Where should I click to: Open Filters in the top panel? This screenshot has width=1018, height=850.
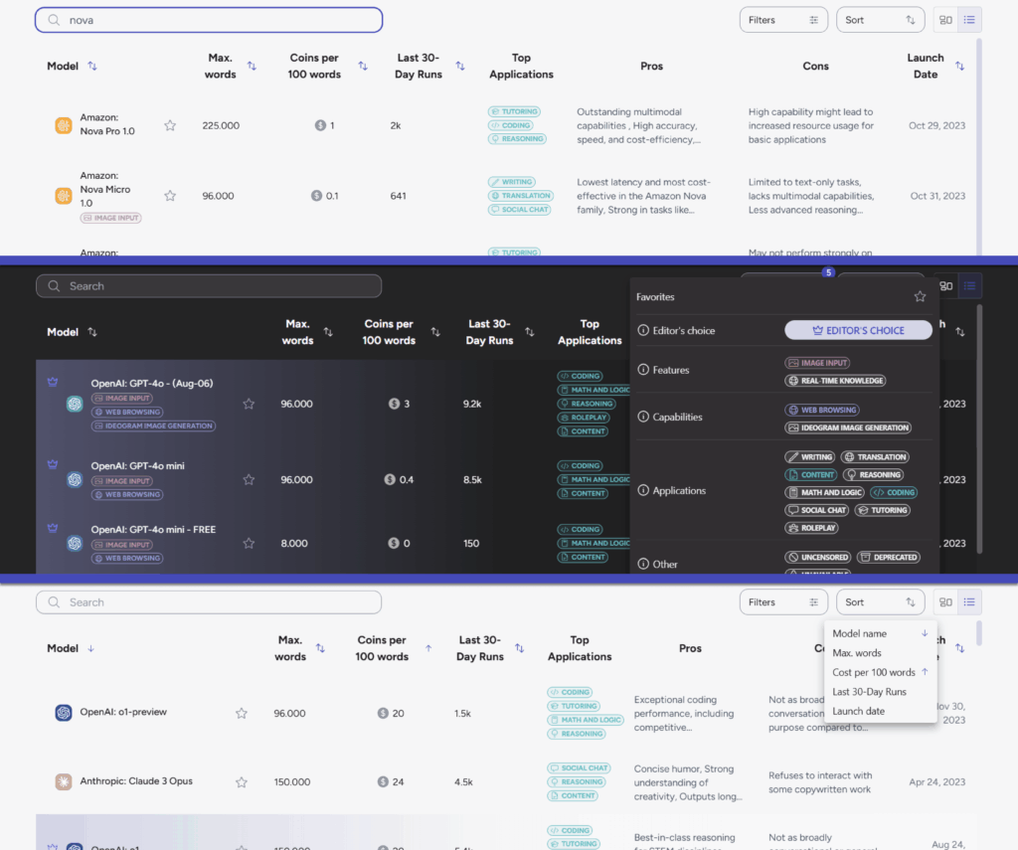[783, 20]
